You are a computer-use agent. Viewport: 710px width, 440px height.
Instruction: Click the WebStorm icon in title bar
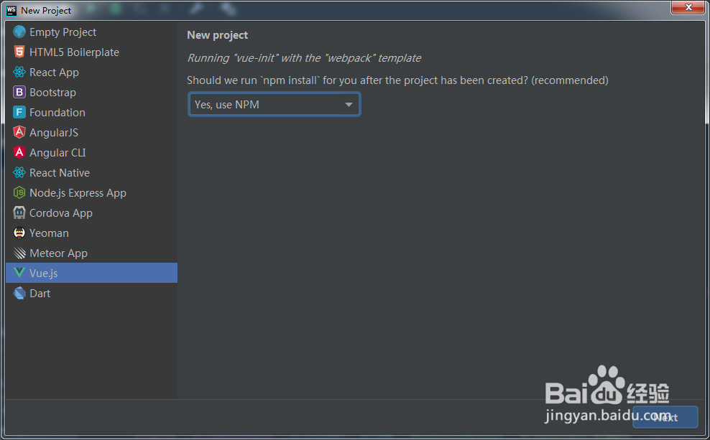click(x=11, y=10)
